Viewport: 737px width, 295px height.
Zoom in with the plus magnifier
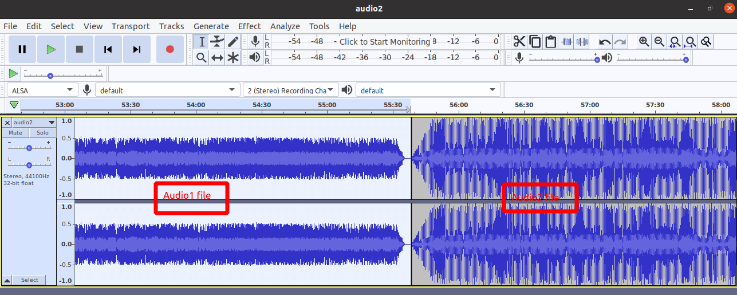point(644,41)
